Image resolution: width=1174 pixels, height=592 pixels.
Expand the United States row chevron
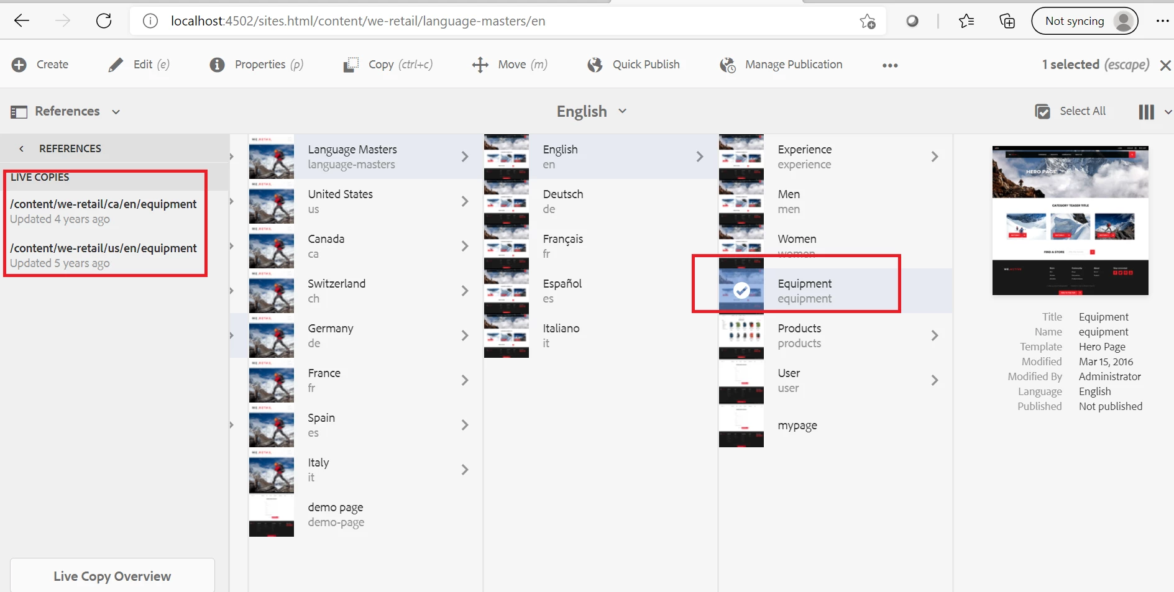pyautogui.click(x=465, y=201)
